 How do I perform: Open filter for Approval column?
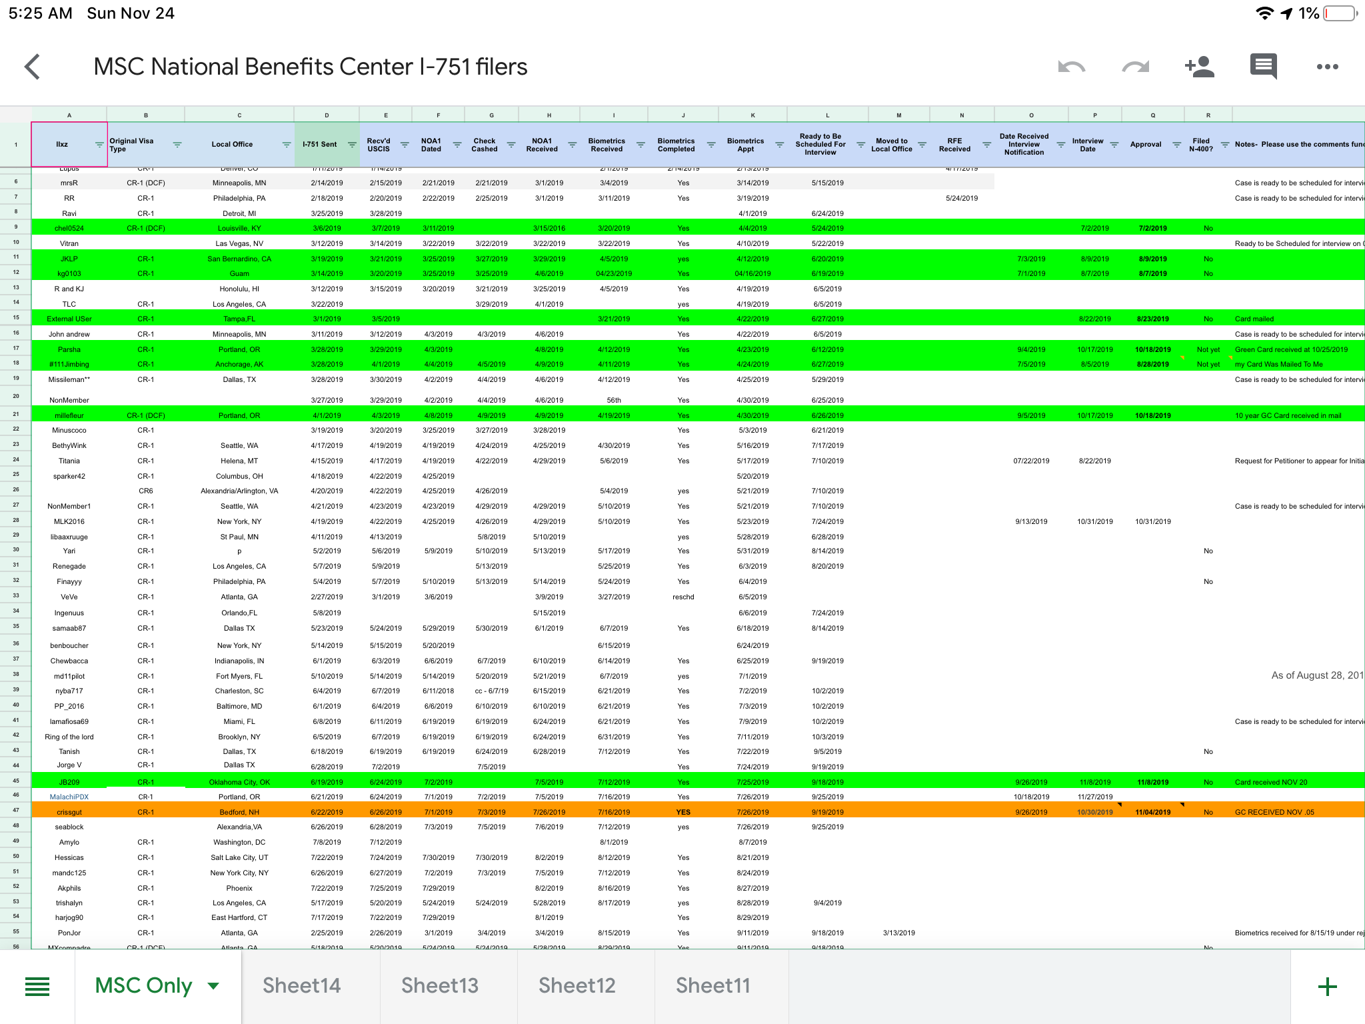pos(1176,145)
